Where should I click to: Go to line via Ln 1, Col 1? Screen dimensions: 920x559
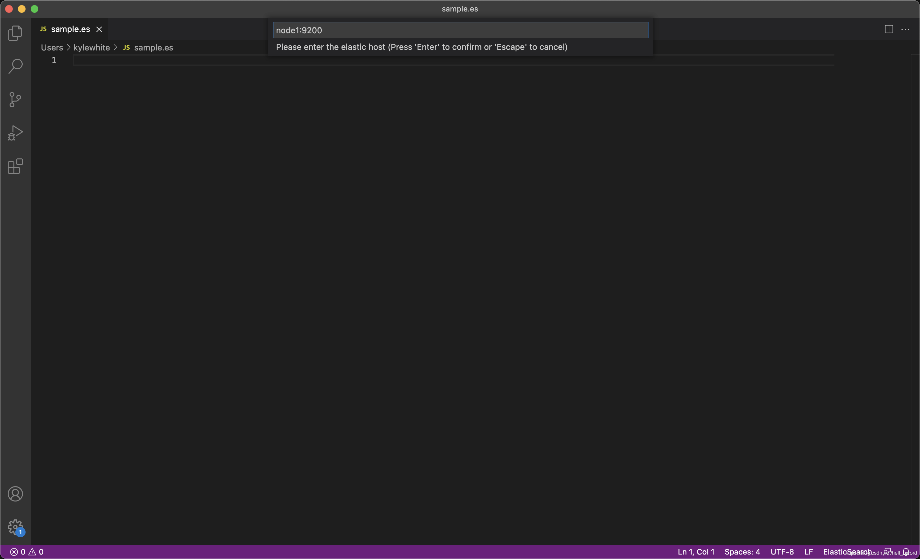coord(696,552)
